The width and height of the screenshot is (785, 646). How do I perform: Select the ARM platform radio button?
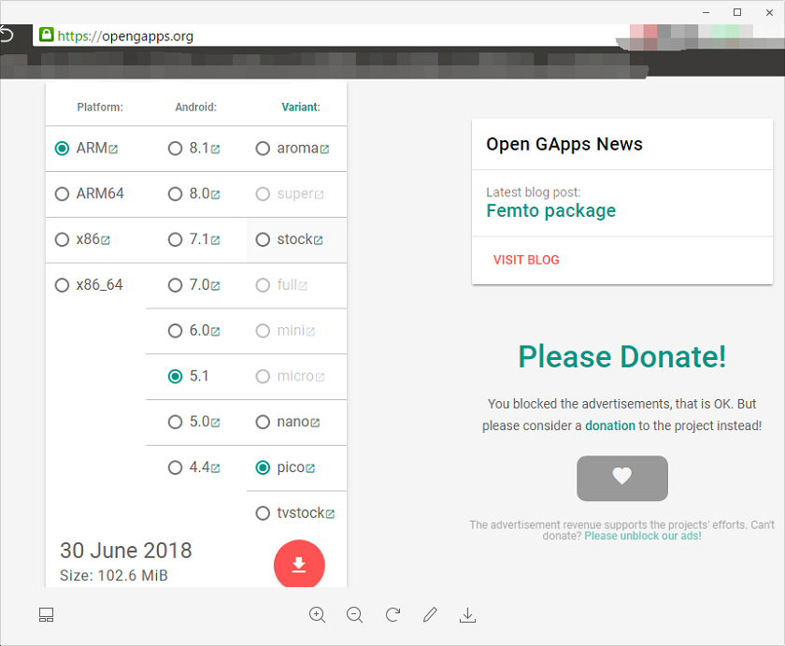62,149
